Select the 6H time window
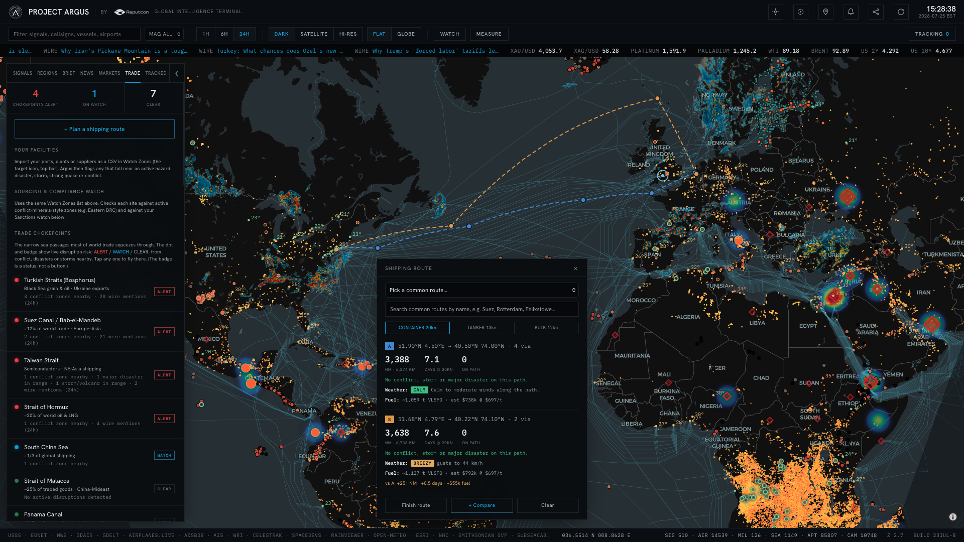 224,34
